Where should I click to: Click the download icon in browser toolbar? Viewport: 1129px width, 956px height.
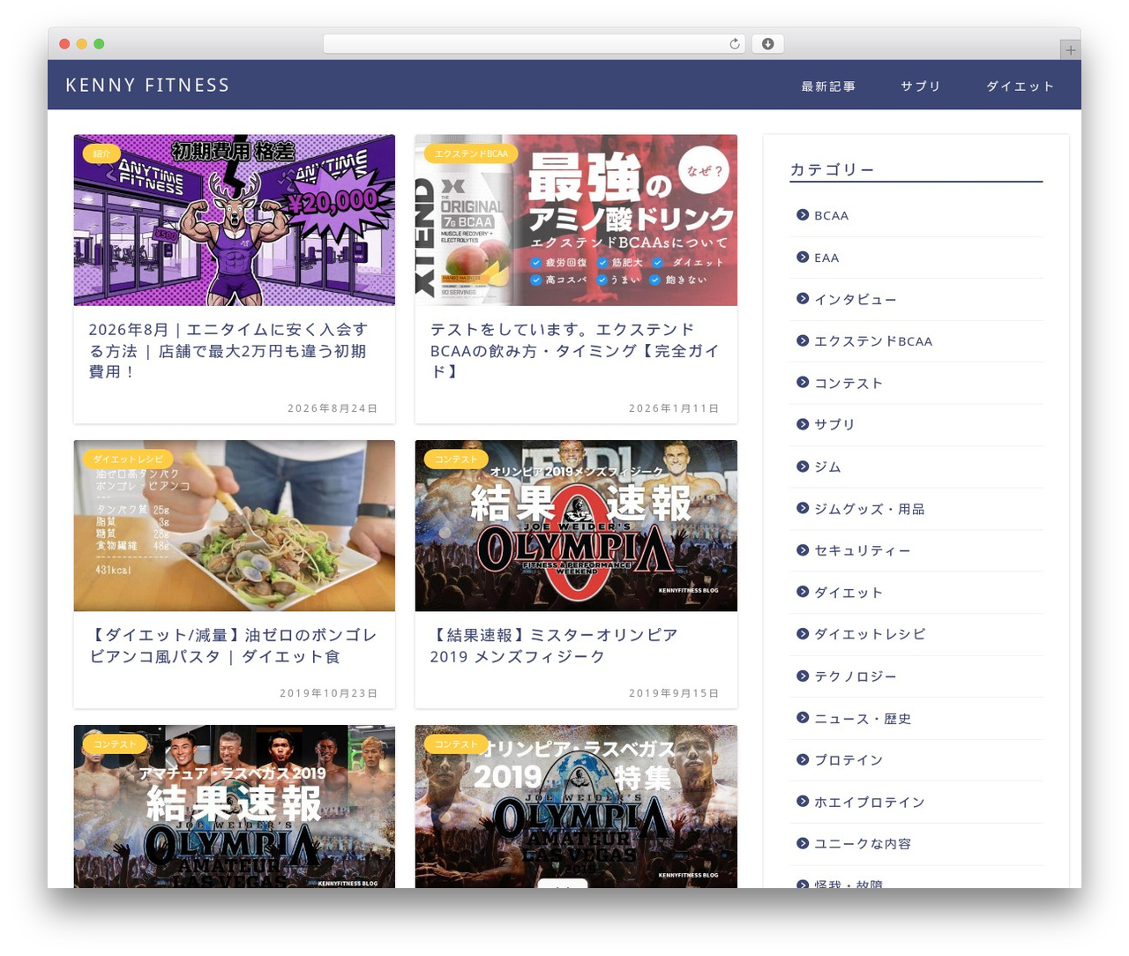(x=768, y=44)
